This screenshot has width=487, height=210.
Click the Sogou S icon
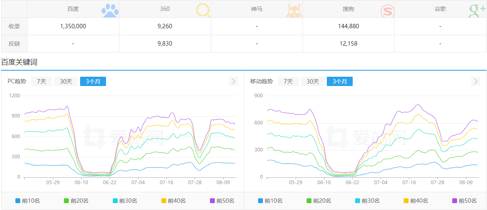click(387, 10)
